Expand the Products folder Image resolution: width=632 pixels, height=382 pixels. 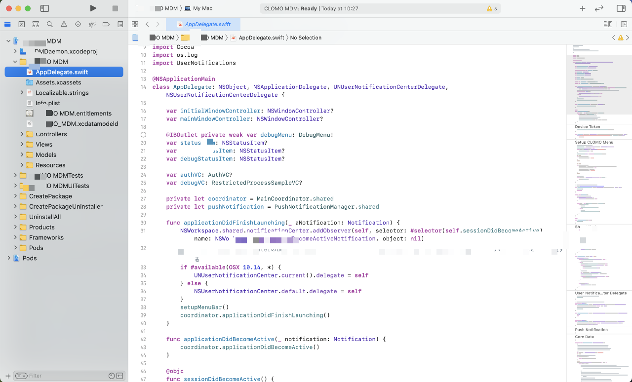[15, 228]
